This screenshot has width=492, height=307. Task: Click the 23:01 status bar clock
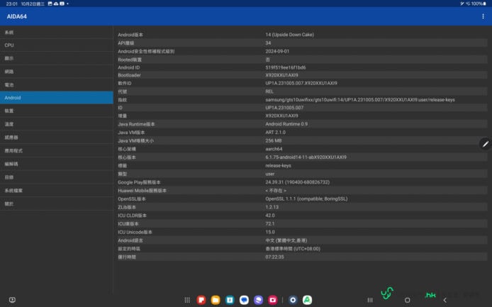11,4
